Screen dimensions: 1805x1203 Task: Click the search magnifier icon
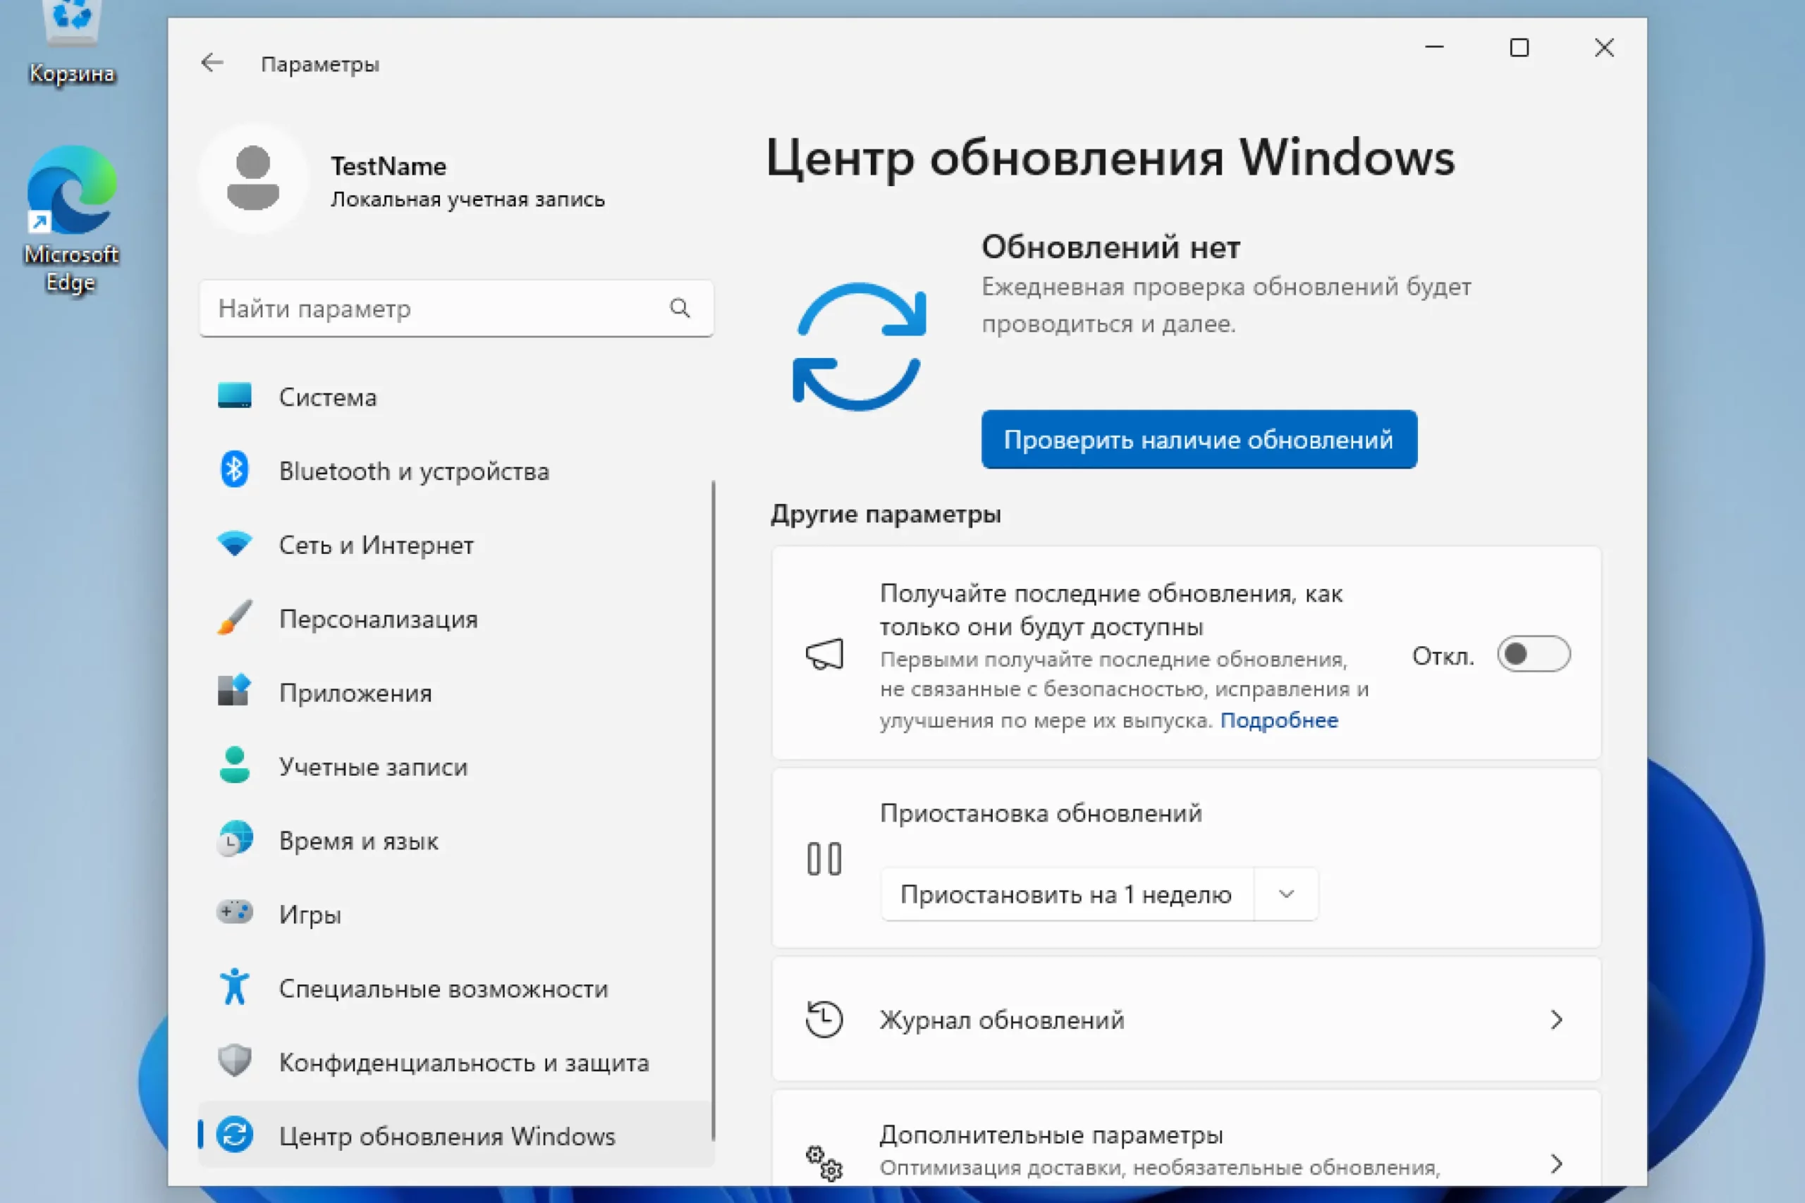[679, 309]
